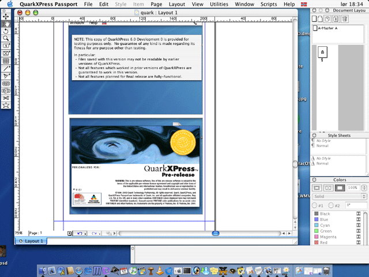
Task: Click the Redo button in the status bar
Action: [94, 233]
